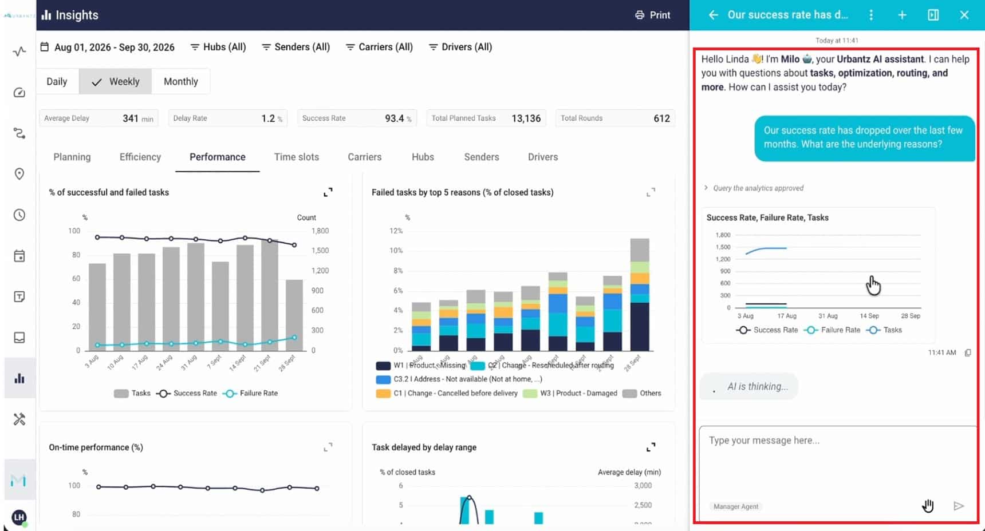985x531 pixels.
Task: Open the Carriers (All) filter
Action: point(379,47)
